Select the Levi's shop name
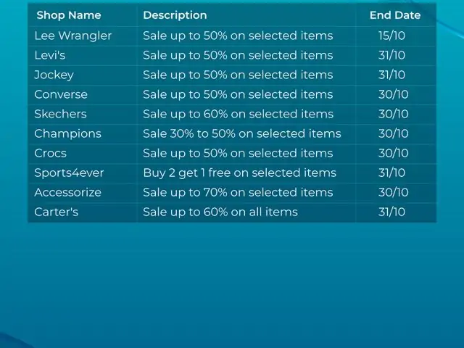Image resolution: width=464 pixels, height=348 pixels. [51, 55]
